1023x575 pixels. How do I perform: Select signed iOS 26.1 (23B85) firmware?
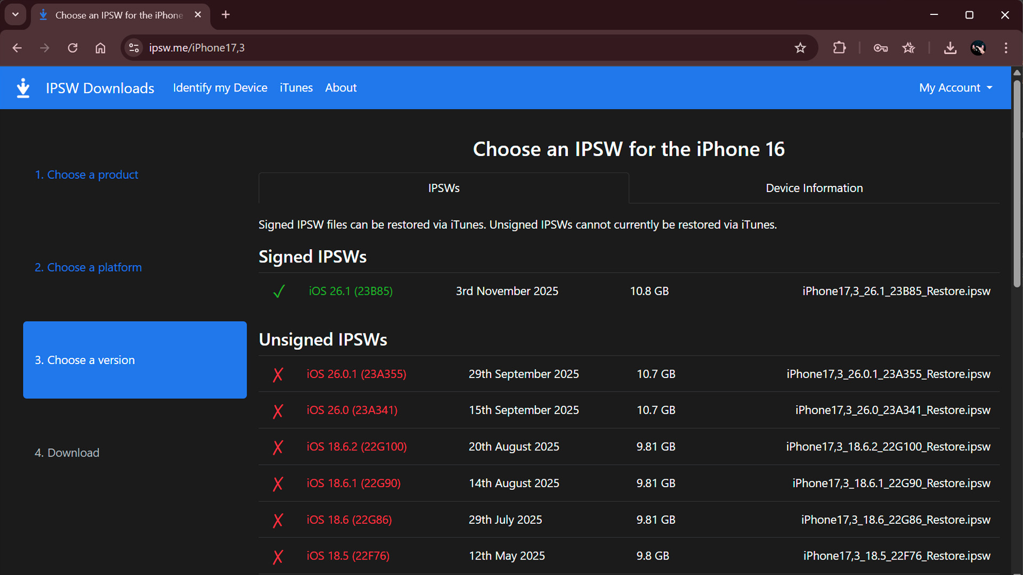[351, 291]
